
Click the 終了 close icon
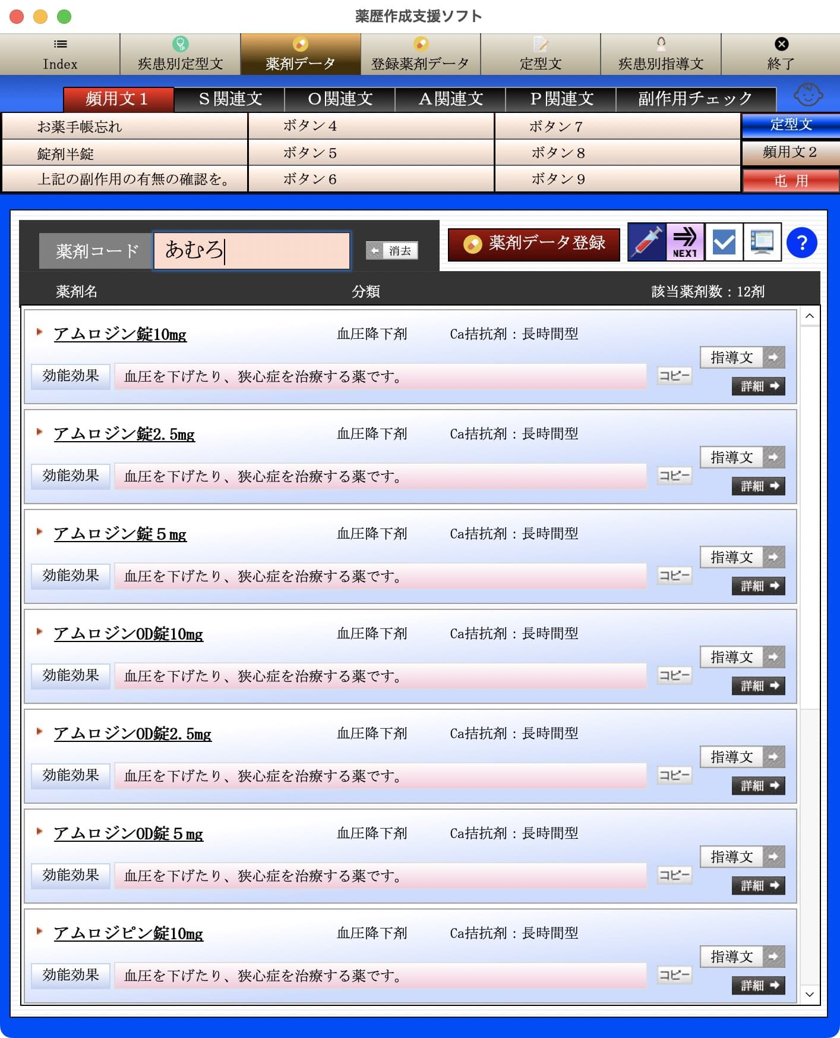point(781,43)
